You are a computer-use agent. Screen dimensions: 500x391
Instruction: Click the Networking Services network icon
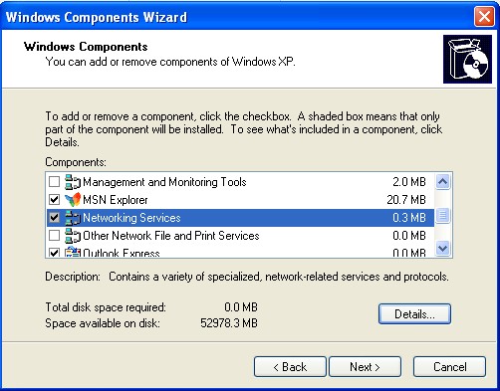point(73,218)
